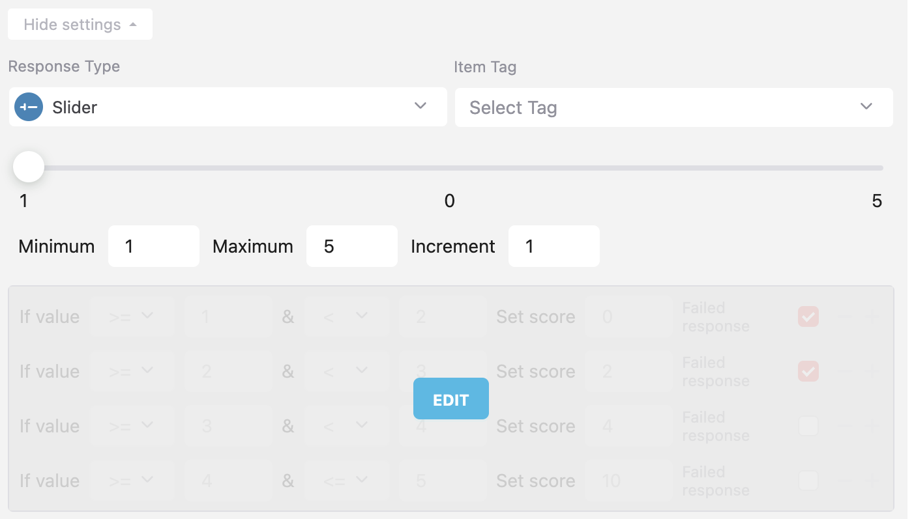Click the blue EDIT button
The height and width of the screenshot is (519, 914).
pyautogui.click(x=451, y=399)
